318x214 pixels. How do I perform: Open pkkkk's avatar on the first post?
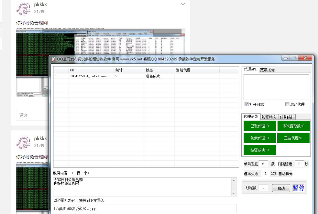point(24,9)
